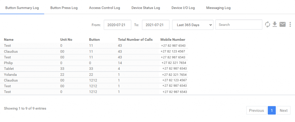
Task: Download the log using the download icon
Action: [x=275, y=25]
